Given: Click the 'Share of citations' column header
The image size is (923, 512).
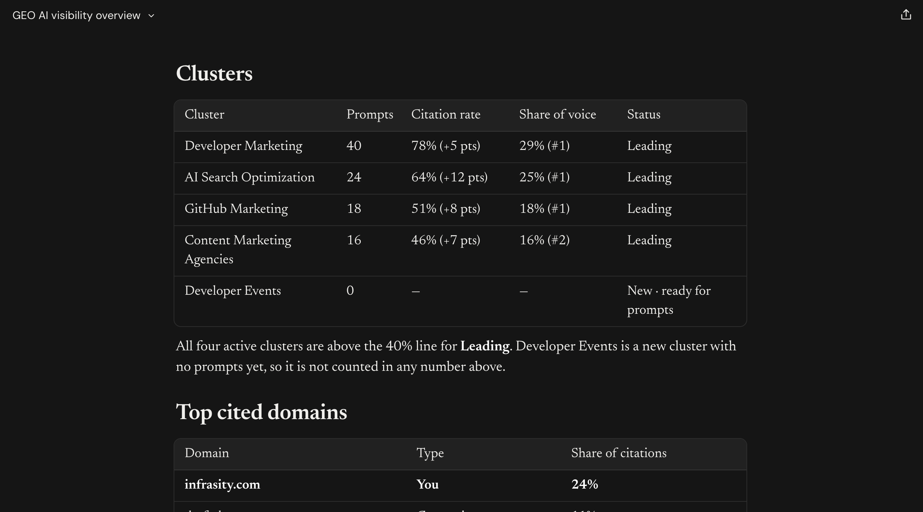Looking at the screenshot, I should 619,453.
